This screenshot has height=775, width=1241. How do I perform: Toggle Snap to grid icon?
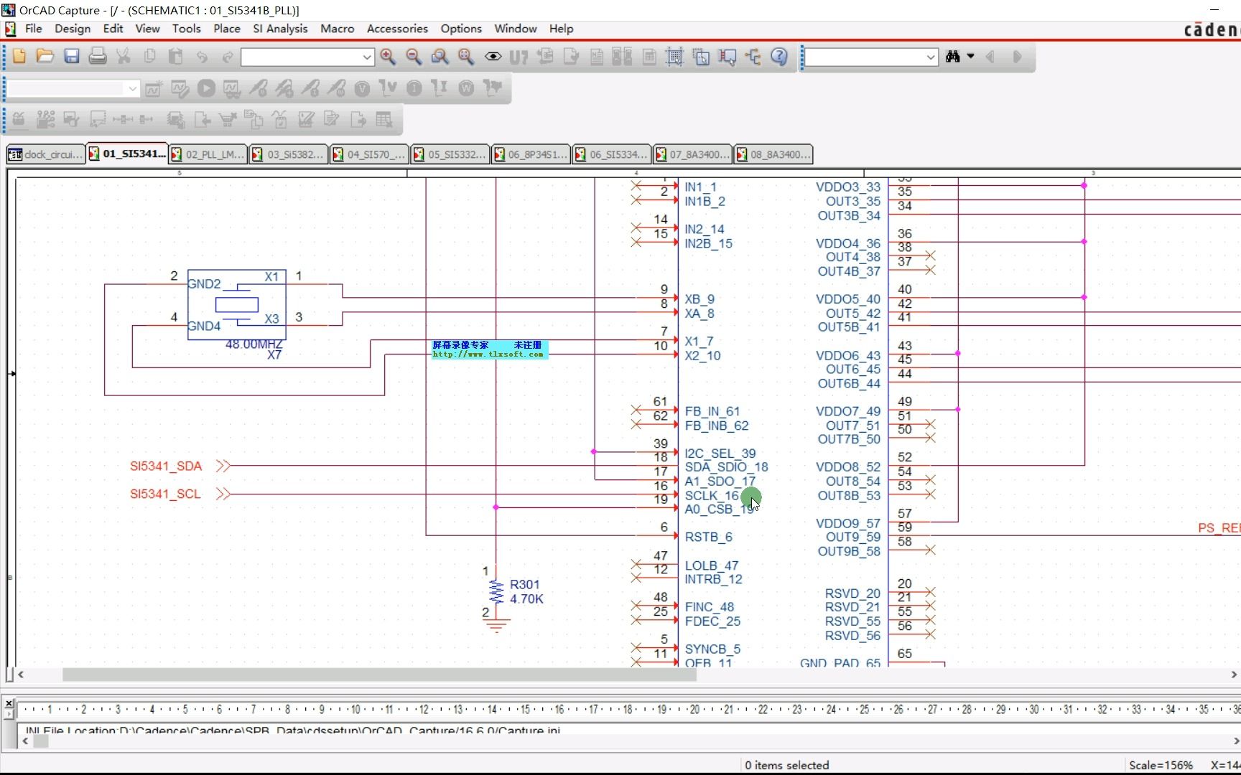[674, 56]
